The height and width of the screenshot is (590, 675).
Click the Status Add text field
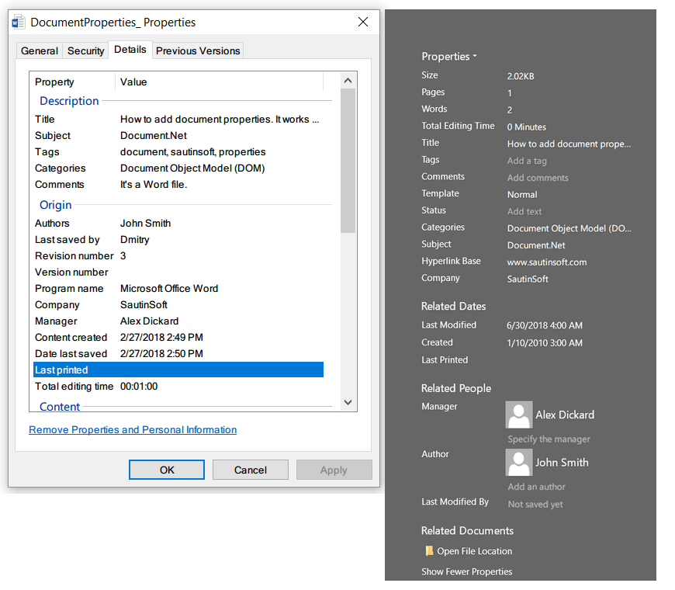coord(524,211)
